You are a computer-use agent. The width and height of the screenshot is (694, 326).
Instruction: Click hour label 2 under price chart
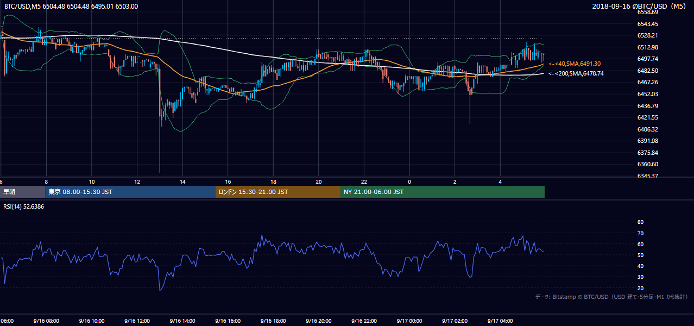click(455, 181)
